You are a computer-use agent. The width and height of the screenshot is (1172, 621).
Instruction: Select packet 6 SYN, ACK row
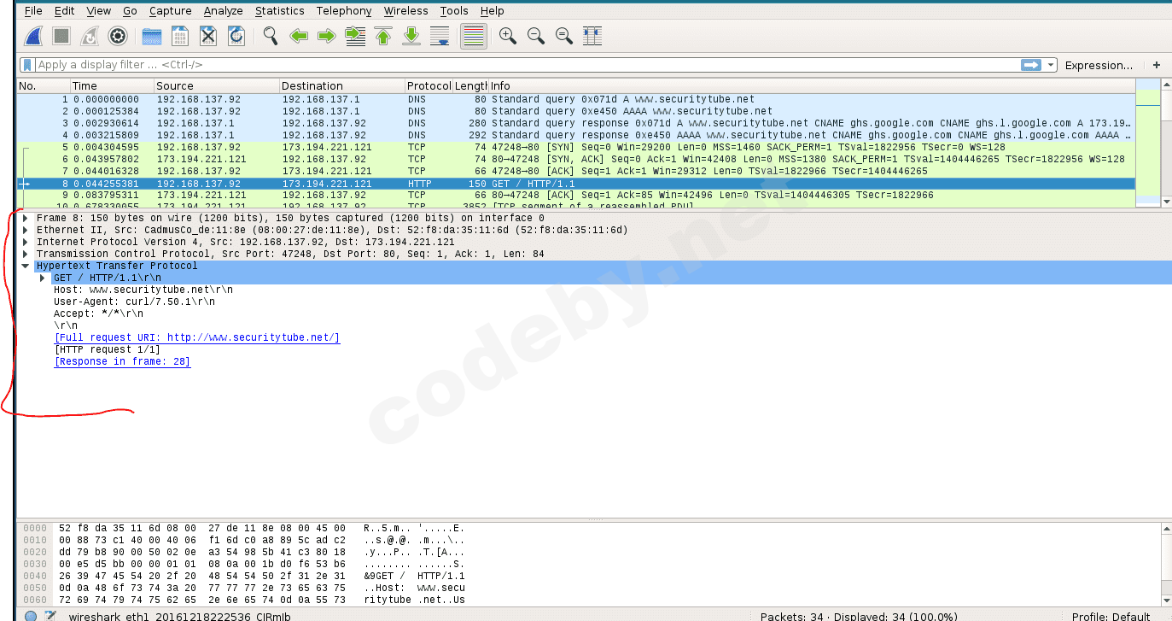[576, 159]
